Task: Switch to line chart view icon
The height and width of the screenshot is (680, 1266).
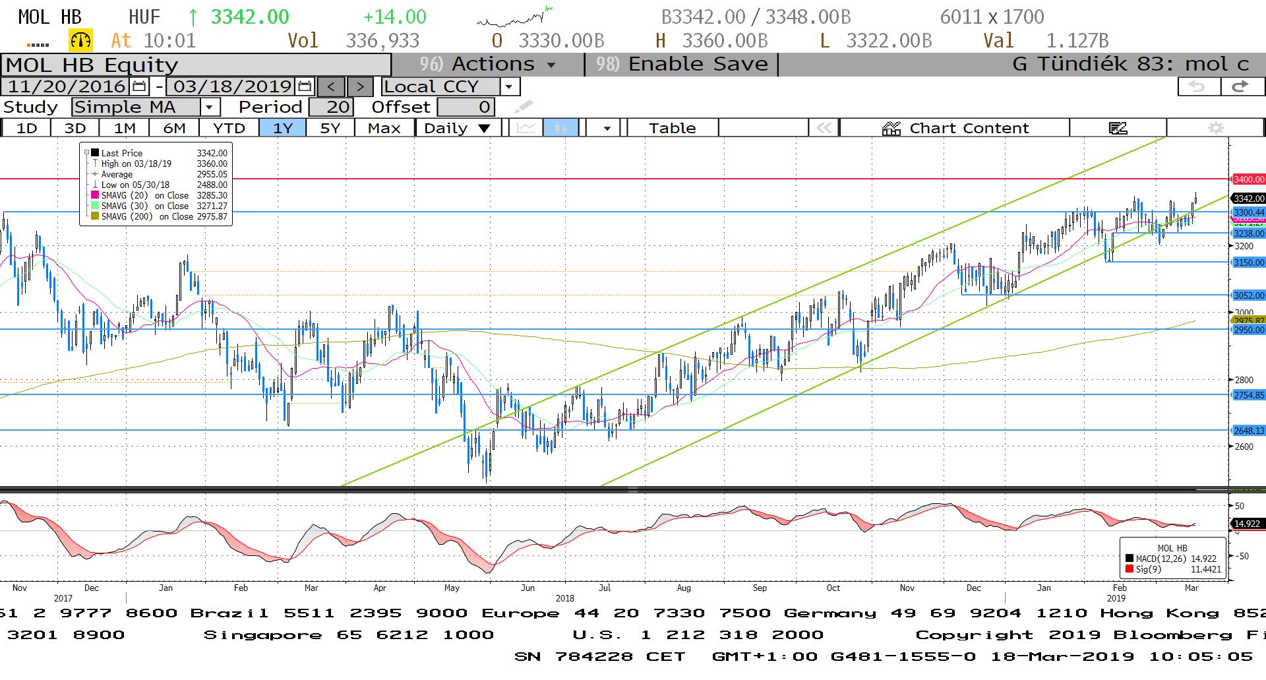Action: coord(526,128)
